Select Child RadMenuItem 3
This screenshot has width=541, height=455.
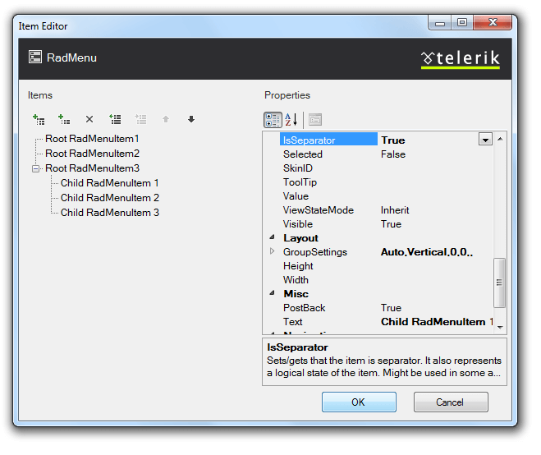coord(110,213)
